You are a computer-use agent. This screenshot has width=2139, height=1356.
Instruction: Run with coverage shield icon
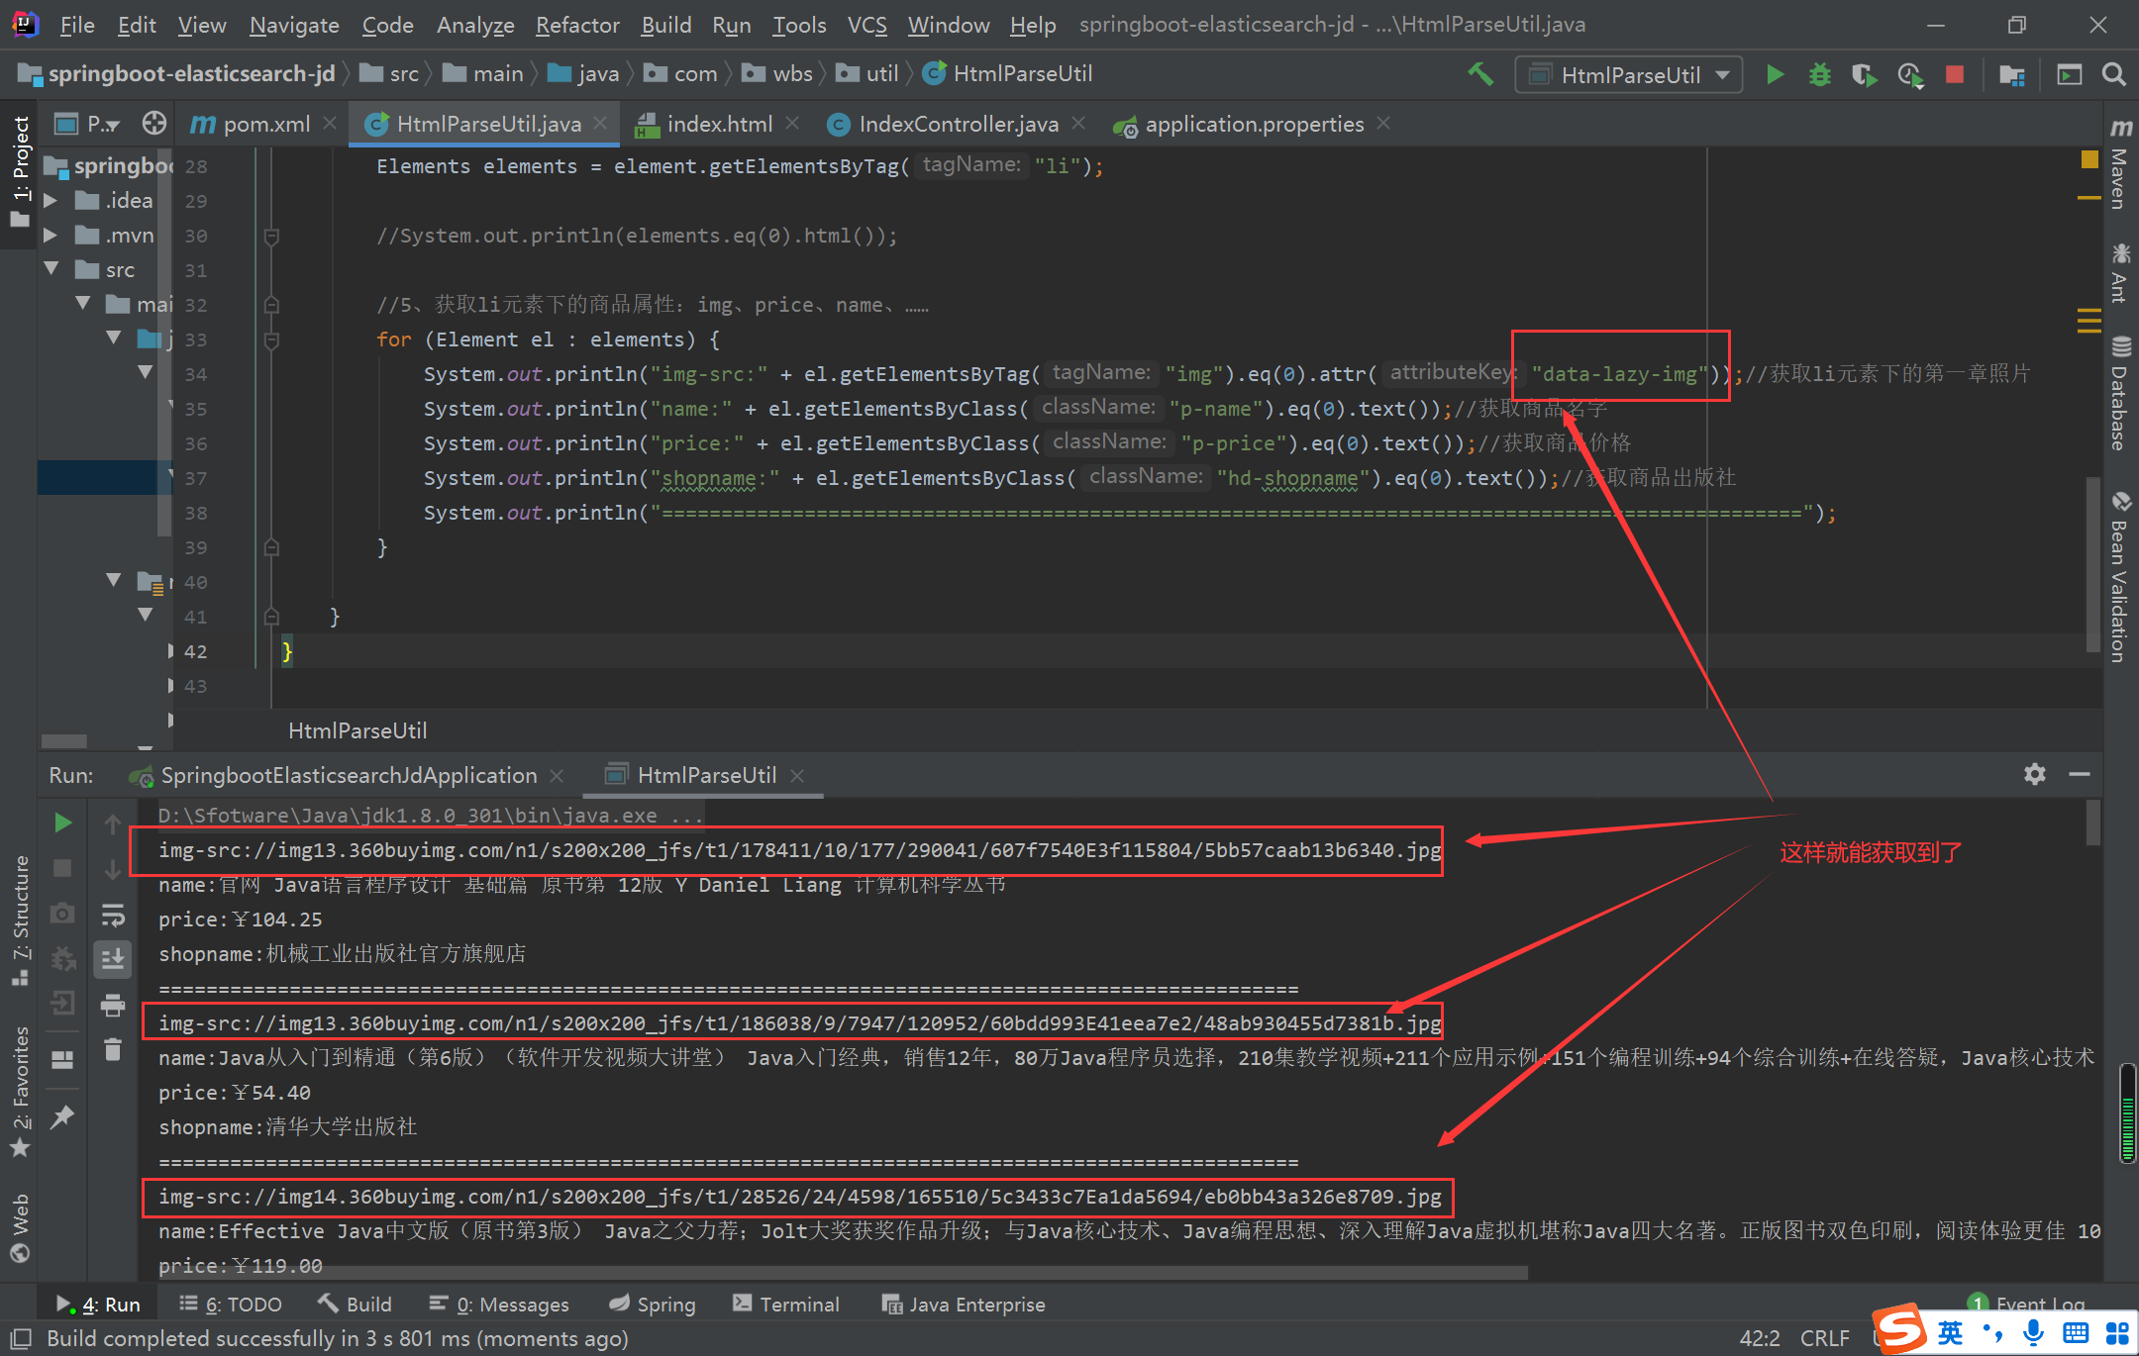pos(1864,74)
